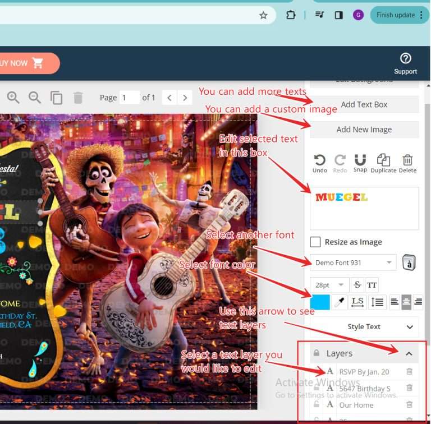Open the Support help icon
The width and height of the screenshot is (431, 424).
405,64
